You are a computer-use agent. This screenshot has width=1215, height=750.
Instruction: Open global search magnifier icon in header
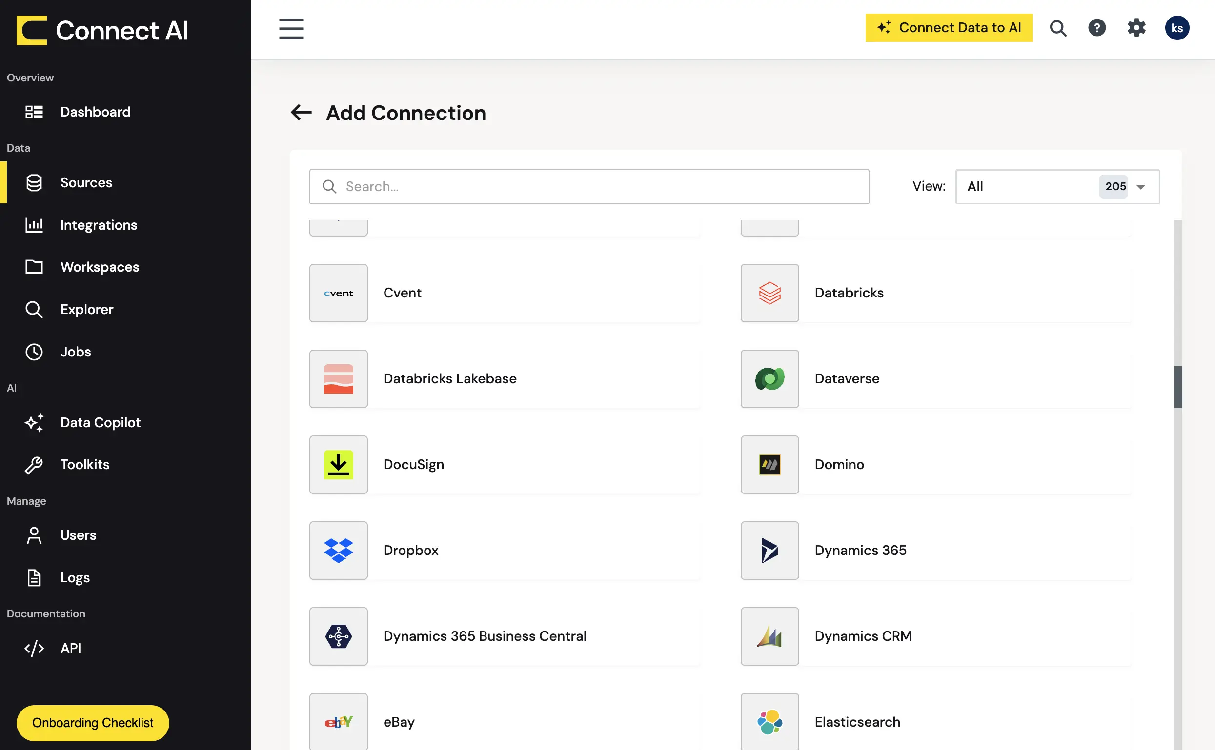pos(1058,28)
